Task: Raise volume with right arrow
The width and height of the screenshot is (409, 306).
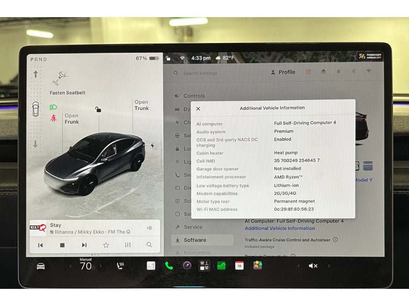Action: pos(329,266)
